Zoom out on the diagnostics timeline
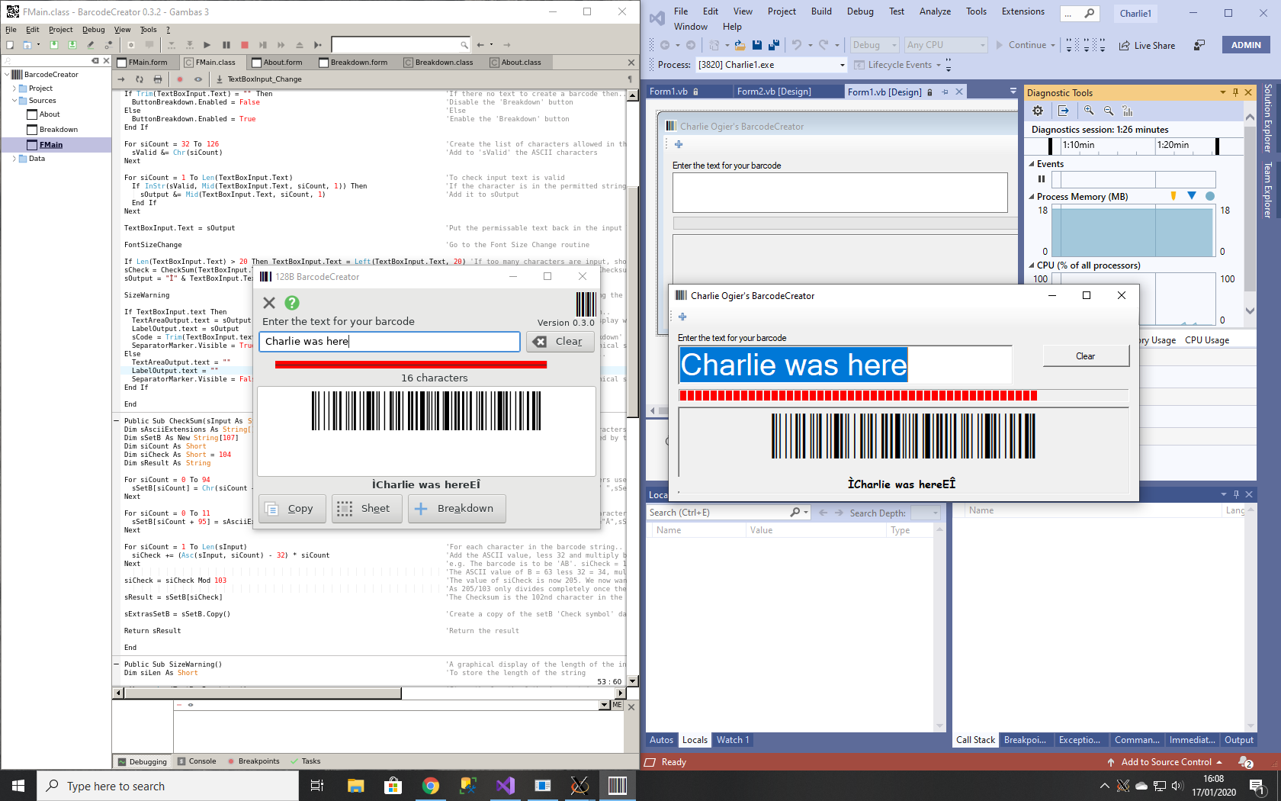Screen dimensions: 1281x801 pos(1109,111)
